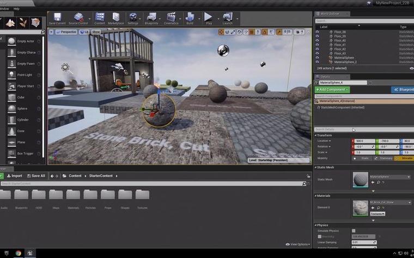The height and width of the screenshot is (258, 414).
Task: Select the Player Start item in Place panel
Action: pyautogui.click(x=25, y=86)
